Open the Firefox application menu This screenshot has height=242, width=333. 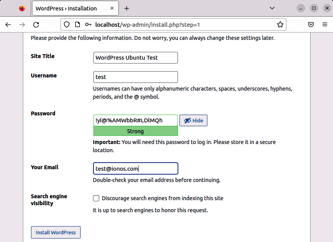click(325, 25)
